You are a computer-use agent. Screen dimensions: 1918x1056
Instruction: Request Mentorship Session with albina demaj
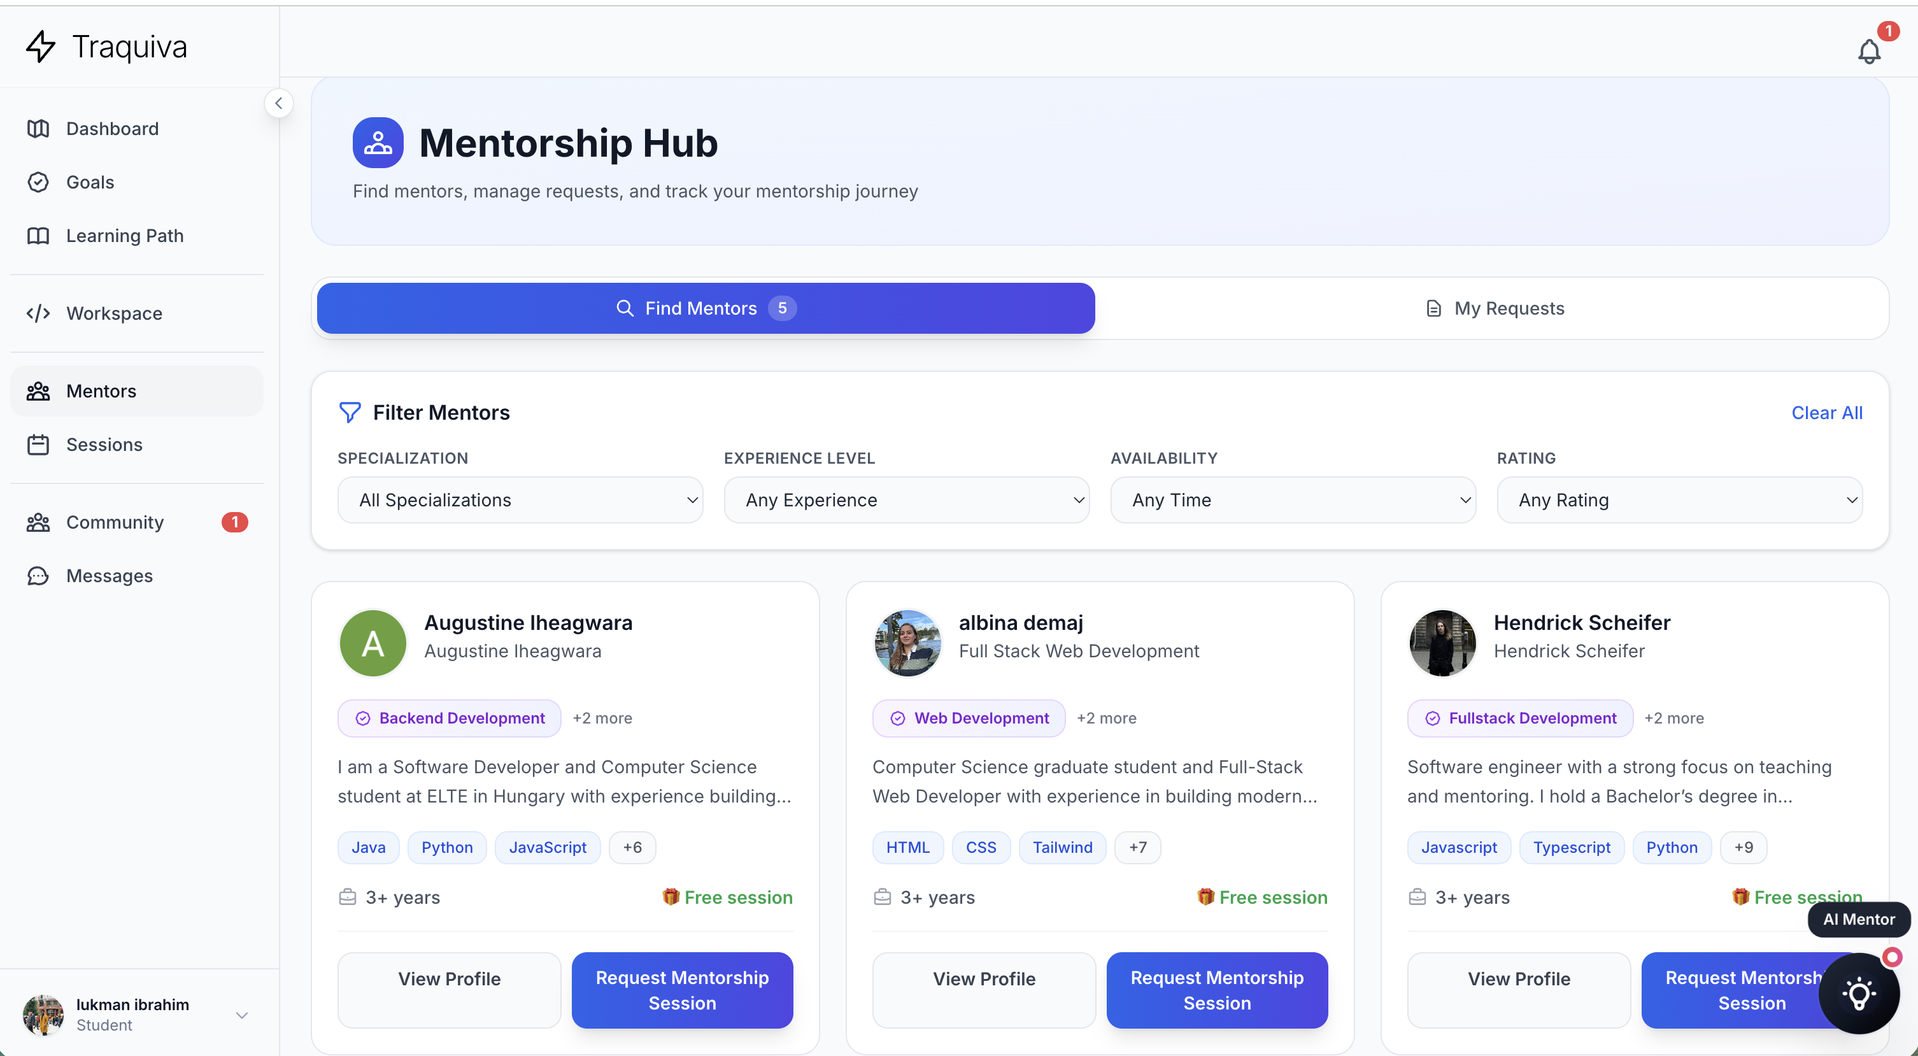tap(1217, 990)
